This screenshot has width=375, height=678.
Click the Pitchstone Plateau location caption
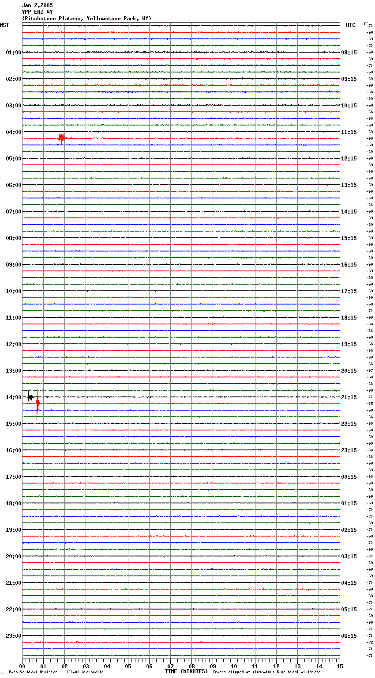(x=86, y=19)
